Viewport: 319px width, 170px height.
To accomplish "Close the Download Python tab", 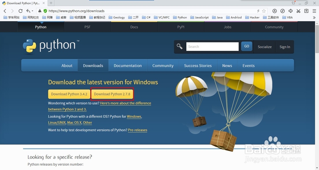I will point(43,3).
